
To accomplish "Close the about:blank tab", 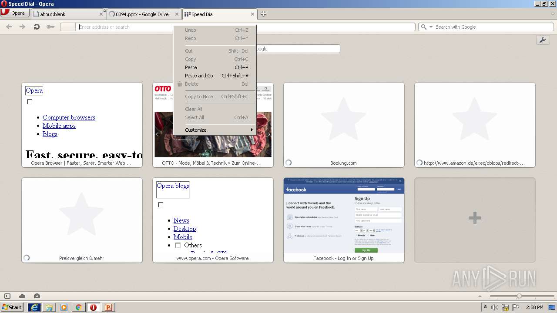I will coord(101,14).
